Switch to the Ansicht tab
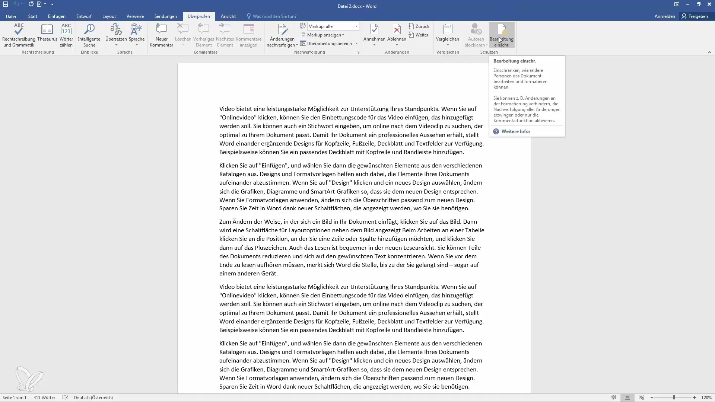715x402 pixels. click(228, 16)
